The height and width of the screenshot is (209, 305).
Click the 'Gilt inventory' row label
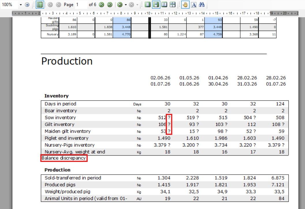[59, 124]
